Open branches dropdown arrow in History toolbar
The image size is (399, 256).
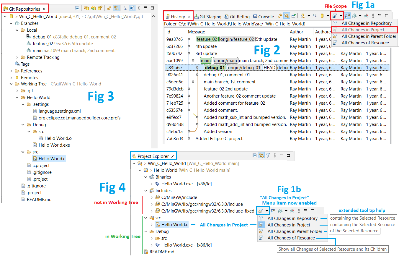tap(360, 16)
